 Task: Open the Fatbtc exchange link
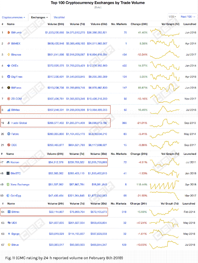[15, 134]
